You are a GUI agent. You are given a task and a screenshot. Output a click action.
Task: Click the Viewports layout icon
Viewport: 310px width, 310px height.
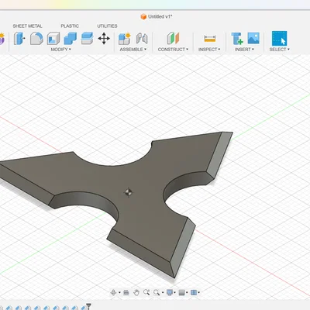coord(194,292)
